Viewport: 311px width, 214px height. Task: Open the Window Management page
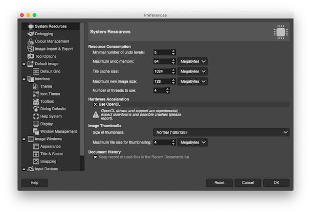click(x=58, y=131)
